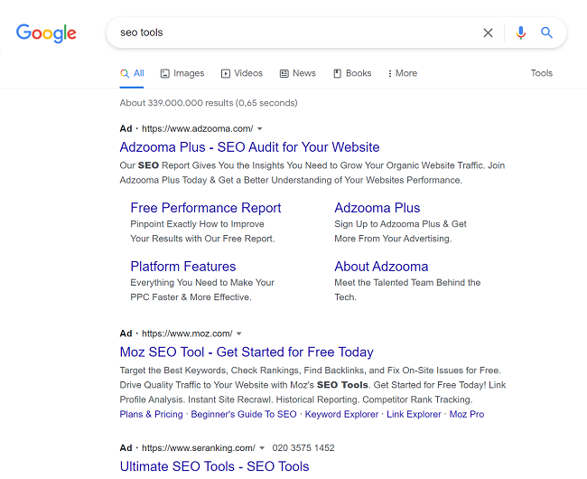Open the Adzooma Plus sitelink
The height and width of the screenshot is (479, 587).
[377, 208]
